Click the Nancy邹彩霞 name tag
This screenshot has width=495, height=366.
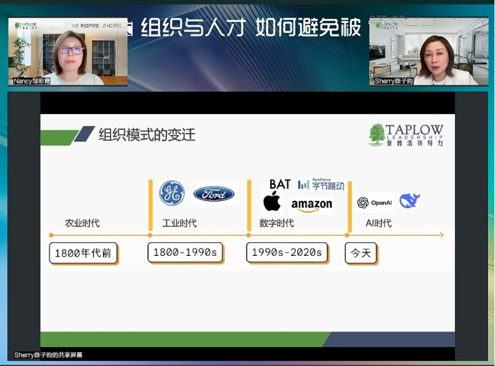(32, 81)
